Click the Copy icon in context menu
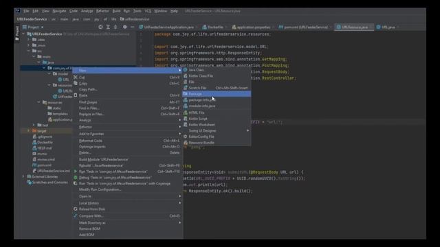 [x=76, y=83]
